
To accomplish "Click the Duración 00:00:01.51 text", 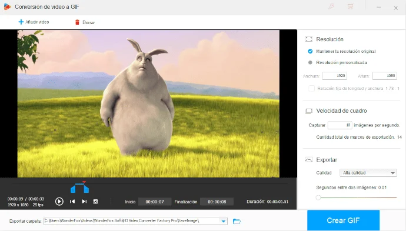I will pos(267,202).
